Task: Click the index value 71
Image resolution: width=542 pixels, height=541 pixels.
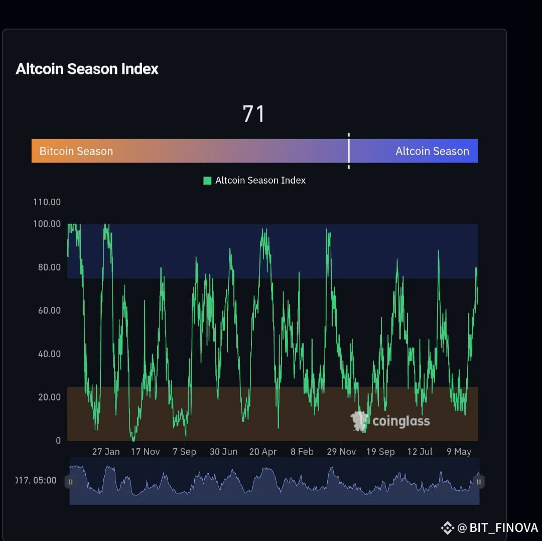Action: click(x=253, y=114)
